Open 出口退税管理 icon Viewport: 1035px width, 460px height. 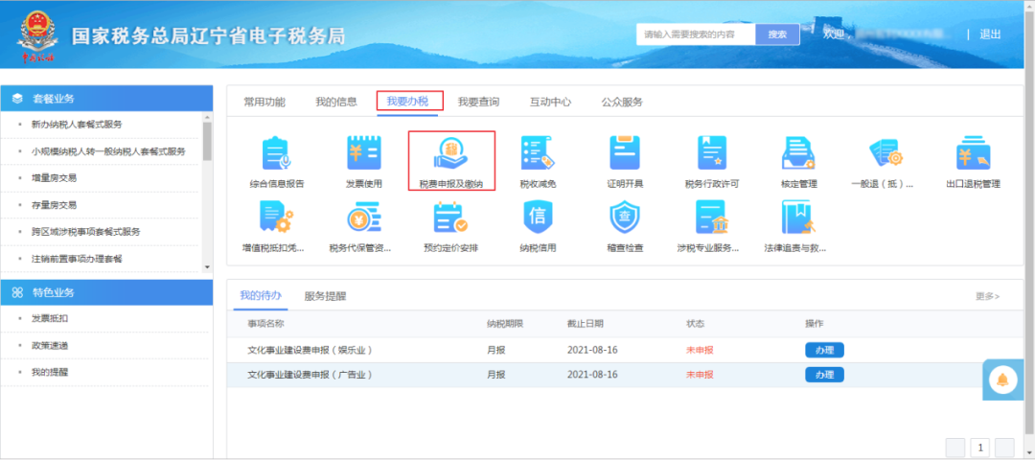(973, 153)
